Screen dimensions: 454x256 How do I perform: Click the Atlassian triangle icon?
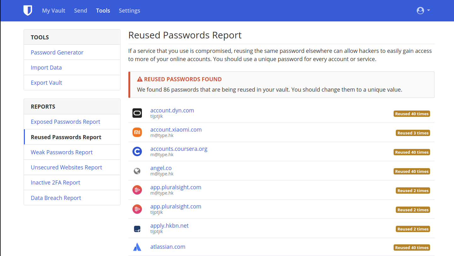(137, 247)
